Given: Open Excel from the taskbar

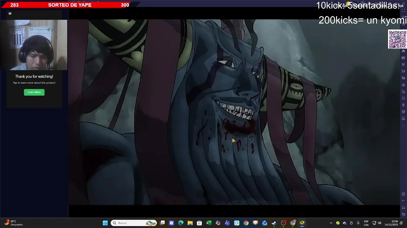Looking at the screenshot, I should pos(209,223).
